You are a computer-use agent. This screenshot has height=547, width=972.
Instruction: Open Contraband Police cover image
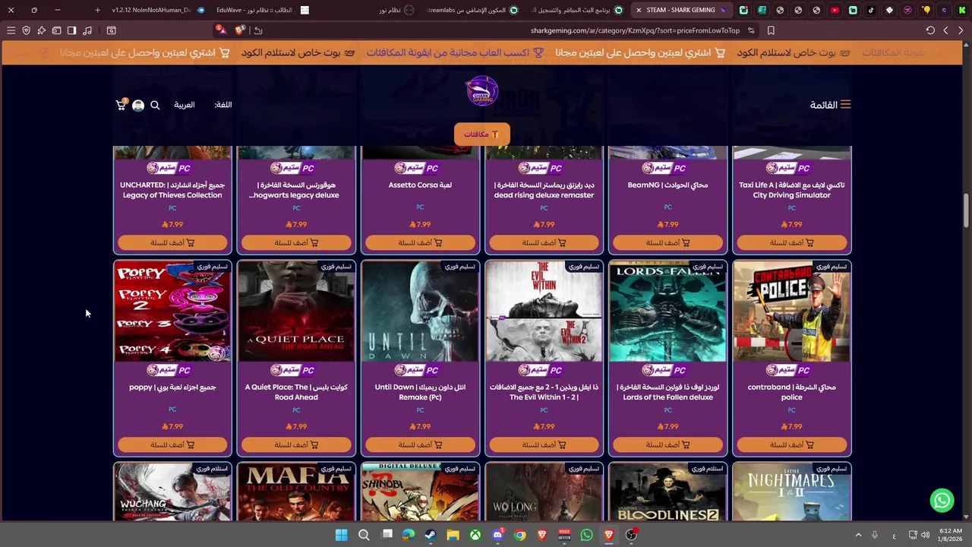(x=791, y=311)
